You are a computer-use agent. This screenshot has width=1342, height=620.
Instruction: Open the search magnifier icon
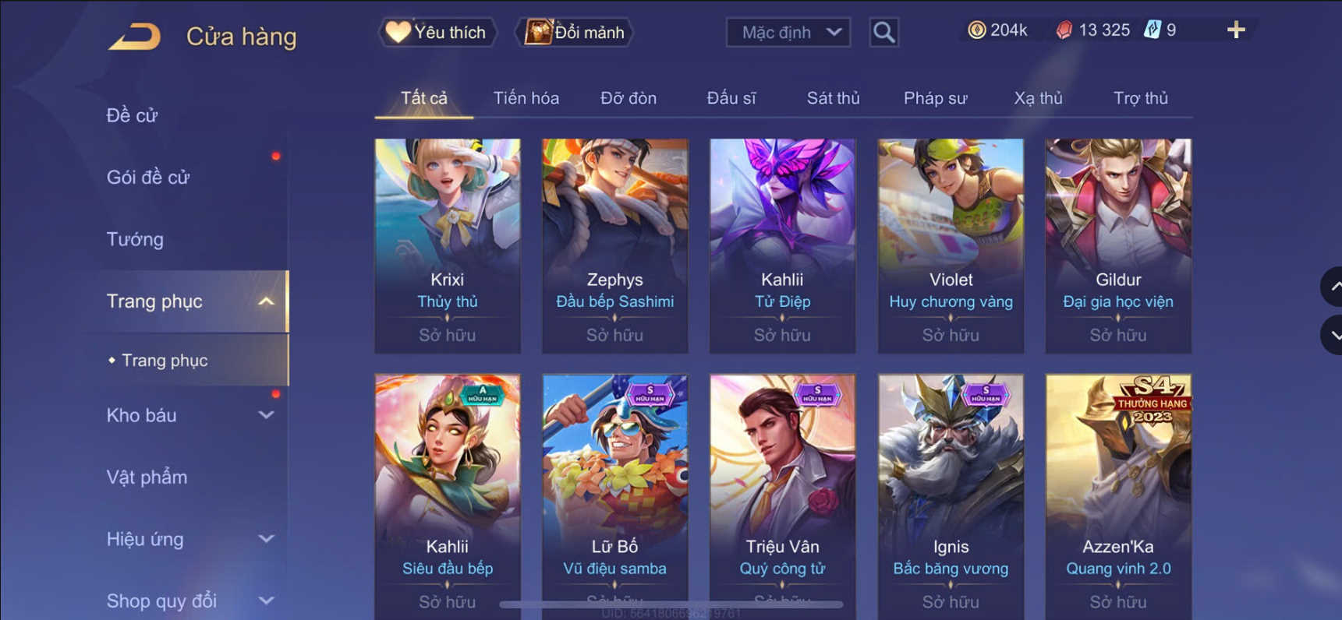(x=883, y=33)
